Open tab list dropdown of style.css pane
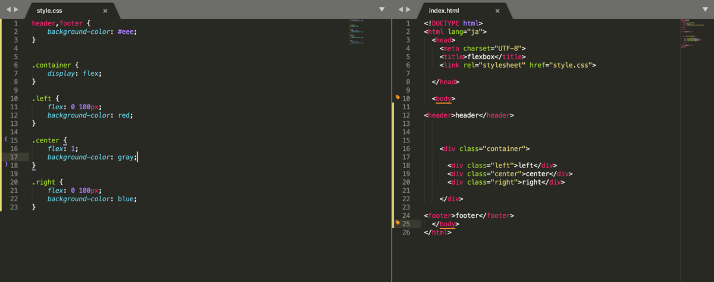This screenshot has width=714, height=282. click(x=382, y=10)
